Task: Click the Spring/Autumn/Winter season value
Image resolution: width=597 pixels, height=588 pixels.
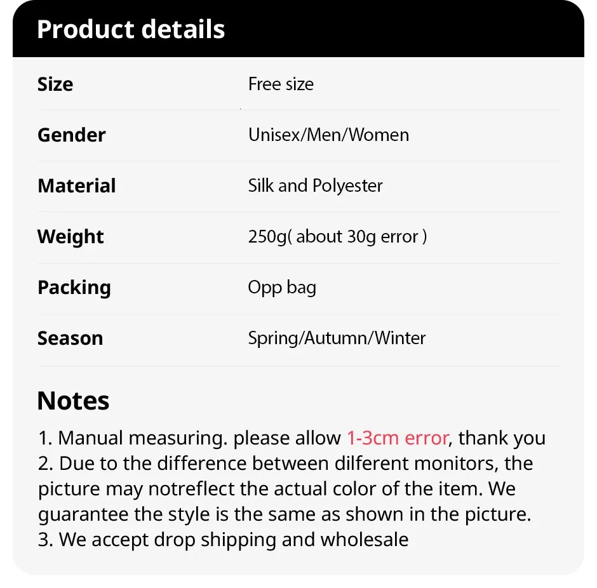Action: tap(337, 338)
